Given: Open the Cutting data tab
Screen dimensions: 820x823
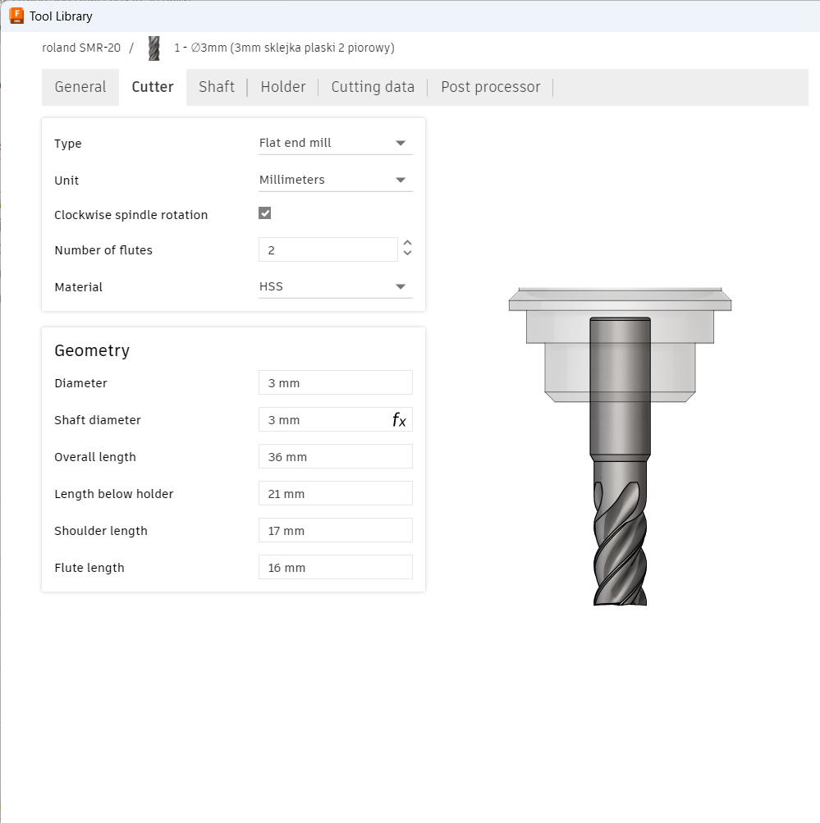Looking at the screenshot, I should click(373, 87).
